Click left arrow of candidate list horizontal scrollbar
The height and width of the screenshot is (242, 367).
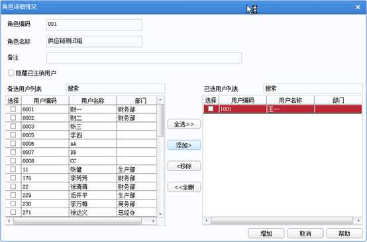pyautogui.click(x=9, y=221)
